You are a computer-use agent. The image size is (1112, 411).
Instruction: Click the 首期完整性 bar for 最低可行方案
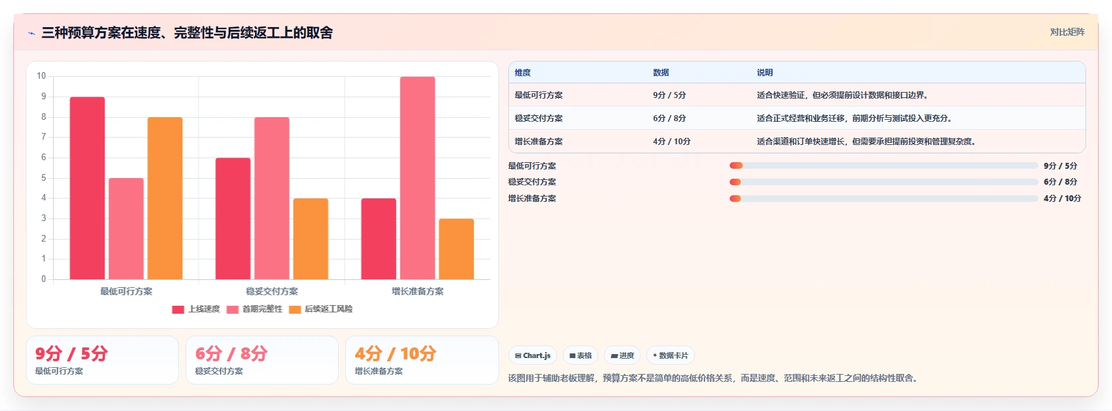click(x=126, y=229)
